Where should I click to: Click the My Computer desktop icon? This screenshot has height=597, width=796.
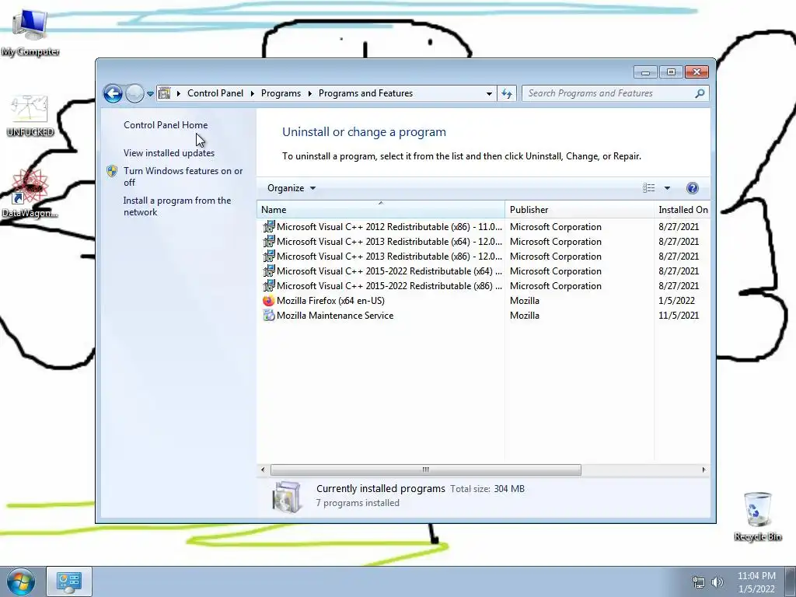pos(30,33)
